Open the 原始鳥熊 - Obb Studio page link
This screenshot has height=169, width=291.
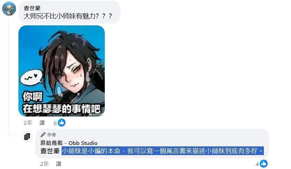pyautogui.click(x=69, y=143)
